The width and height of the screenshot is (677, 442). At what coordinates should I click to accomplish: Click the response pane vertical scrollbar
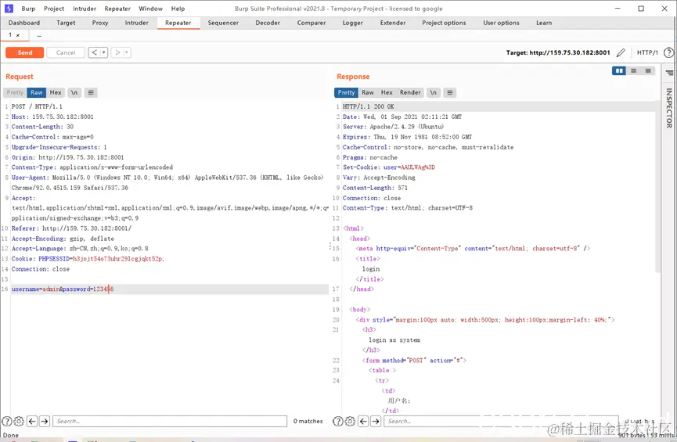coord(657,185)
